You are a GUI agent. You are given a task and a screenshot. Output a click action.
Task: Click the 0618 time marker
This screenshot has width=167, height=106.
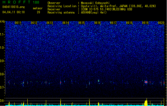[x=129, y=23]
